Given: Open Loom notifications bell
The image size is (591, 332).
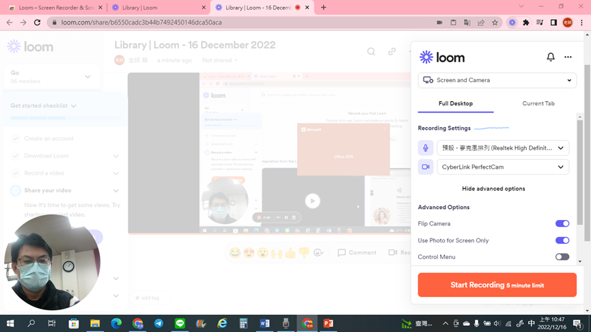Looking at the screenshot, I should [550, 57].
